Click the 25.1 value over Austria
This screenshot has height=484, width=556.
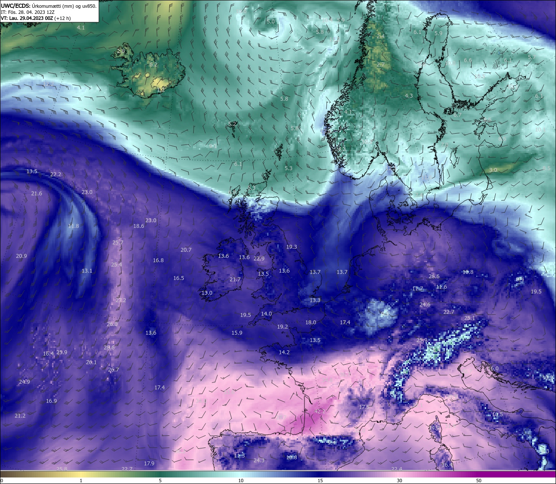tap(470, 318)
